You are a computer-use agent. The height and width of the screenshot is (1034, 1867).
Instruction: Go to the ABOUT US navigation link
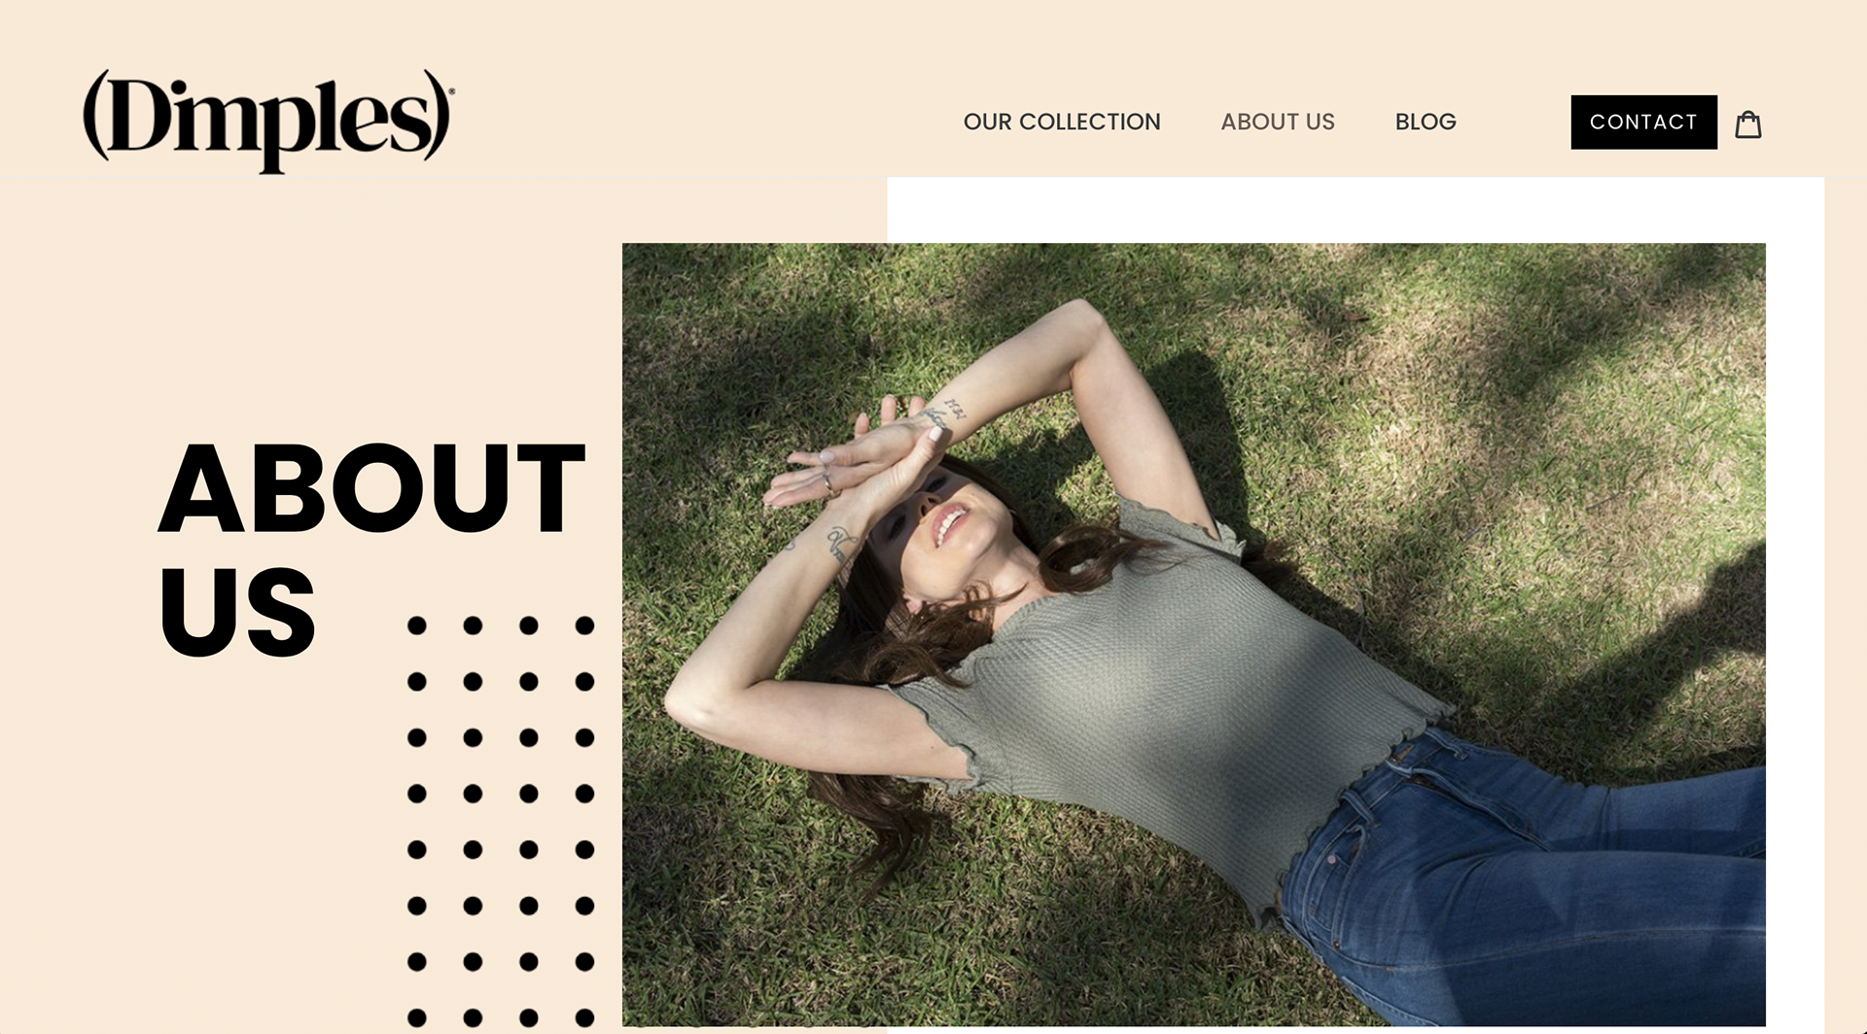pos(1278,122)
